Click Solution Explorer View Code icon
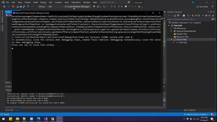The width and height of the screenshot is (217, 122). tap(203, 16)
